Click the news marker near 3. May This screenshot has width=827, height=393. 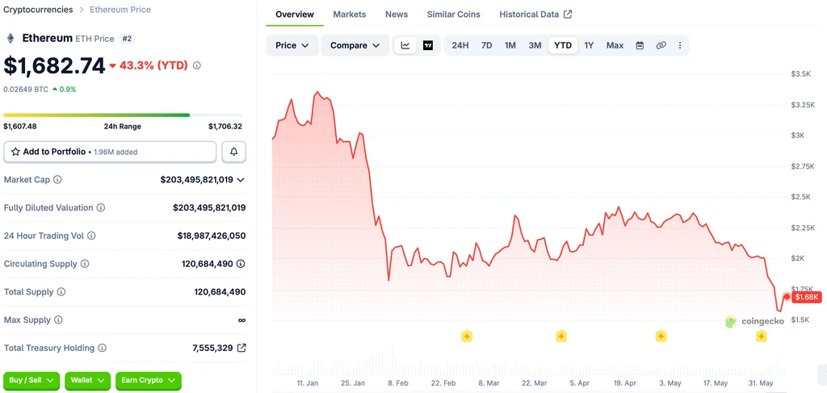click(x=661, y=336)
